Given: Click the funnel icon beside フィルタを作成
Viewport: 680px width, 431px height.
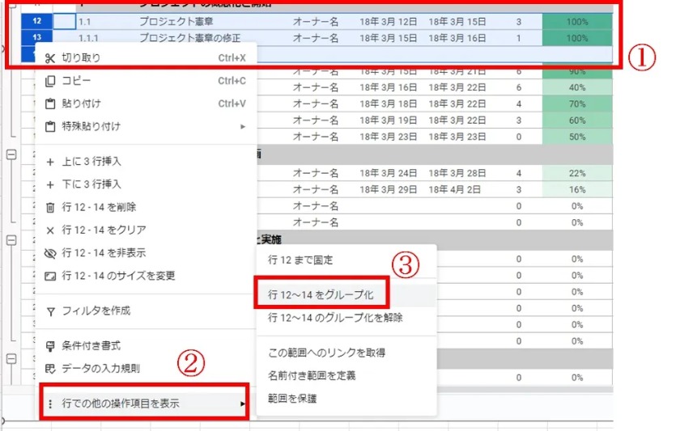Looking at the screenshot, I should [51, 311].
